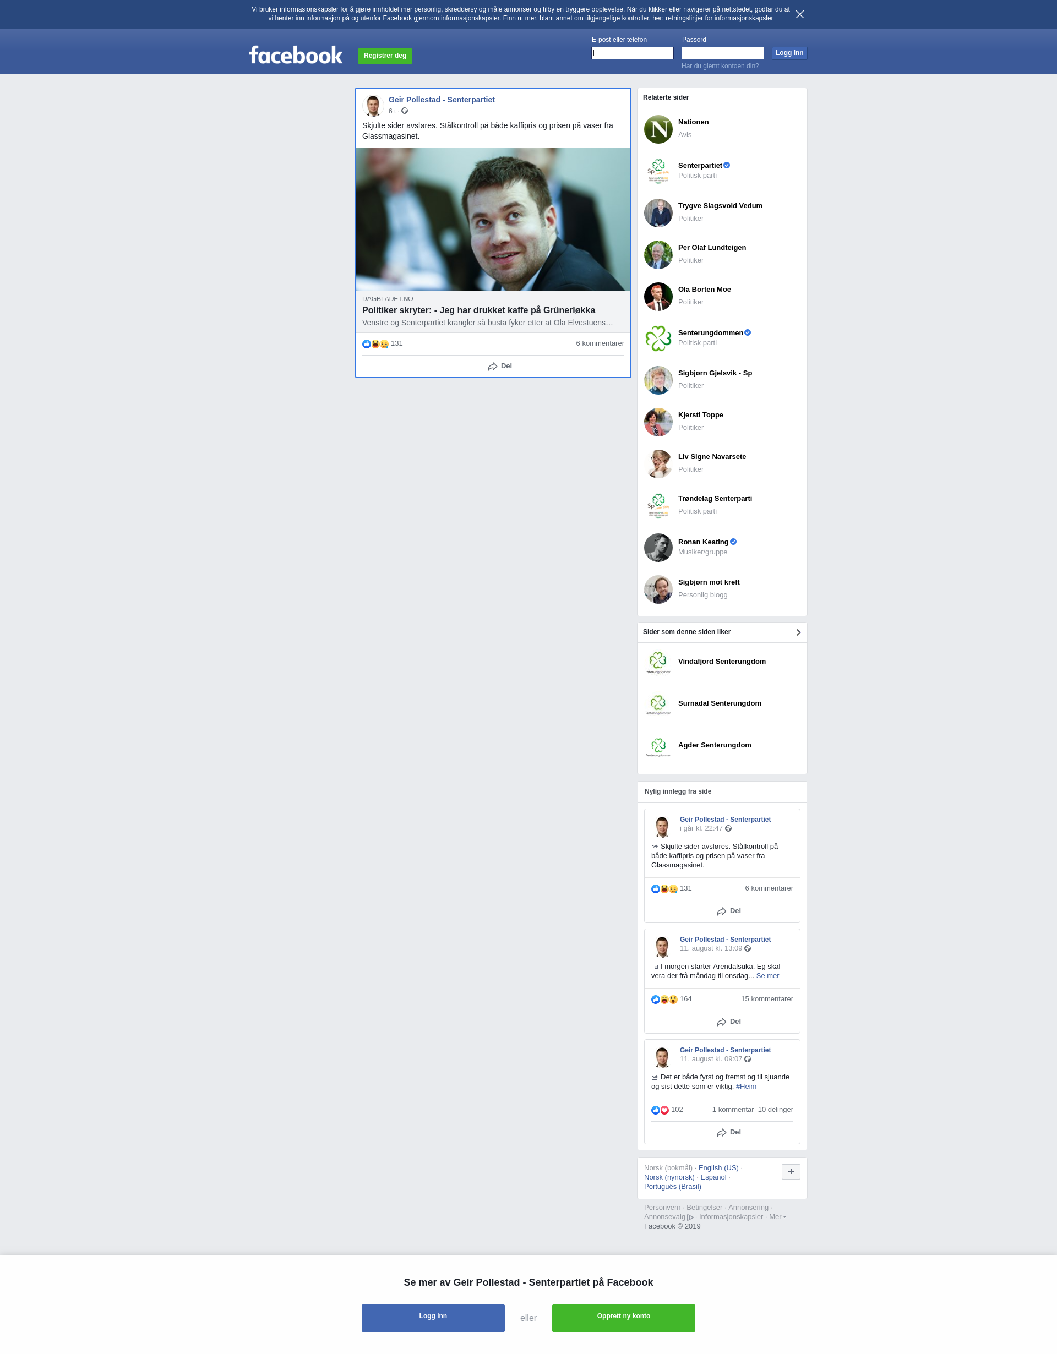Open '10 delinger' on sidebar post
This screenshot has height=1354, width=1057.
[775, 1110]
